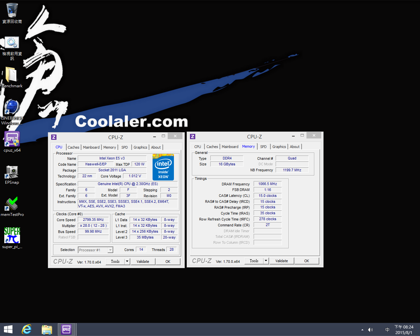Switch to Memory tab in left CPU-Z window
Screen dimensions: 420x336
click(x=110, y=147)
